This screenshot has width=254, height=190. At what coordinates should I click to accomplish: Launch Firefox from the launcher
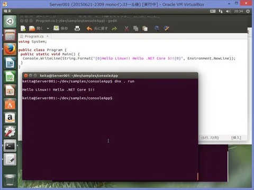(10, 49)
